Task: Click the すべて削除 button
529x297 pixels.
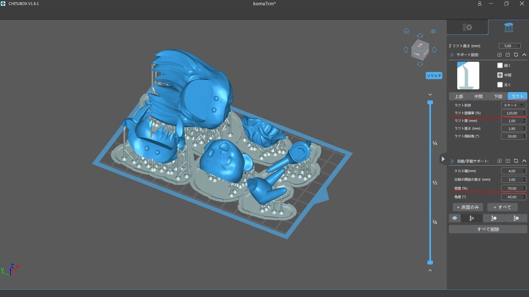Action: pyautogui.click(x=488, y=229)
